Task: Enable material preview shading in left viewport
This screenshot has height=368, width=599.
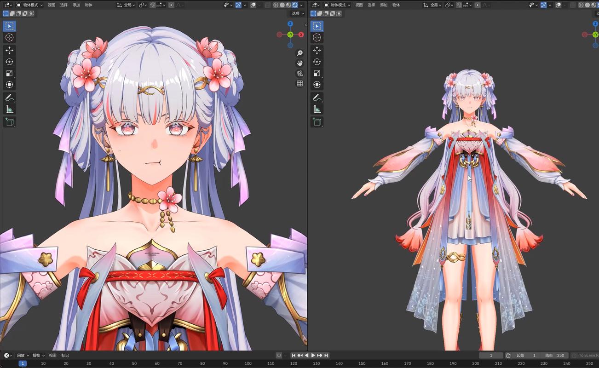Action: pyautogui.click(x=288, y=5)
